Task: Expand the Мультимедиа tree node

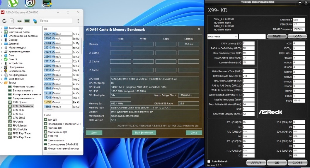Action: pyautogui.click(x=1, y=48)
